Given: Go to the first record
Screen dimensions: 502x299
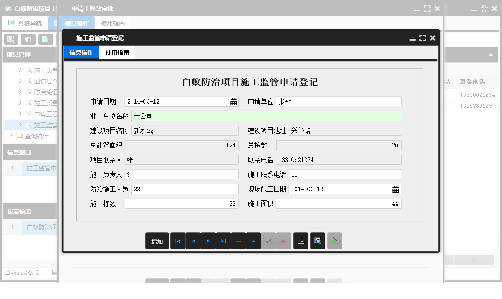Looking at the screenshot, I should pyautogui.click(x=178, y=241).
